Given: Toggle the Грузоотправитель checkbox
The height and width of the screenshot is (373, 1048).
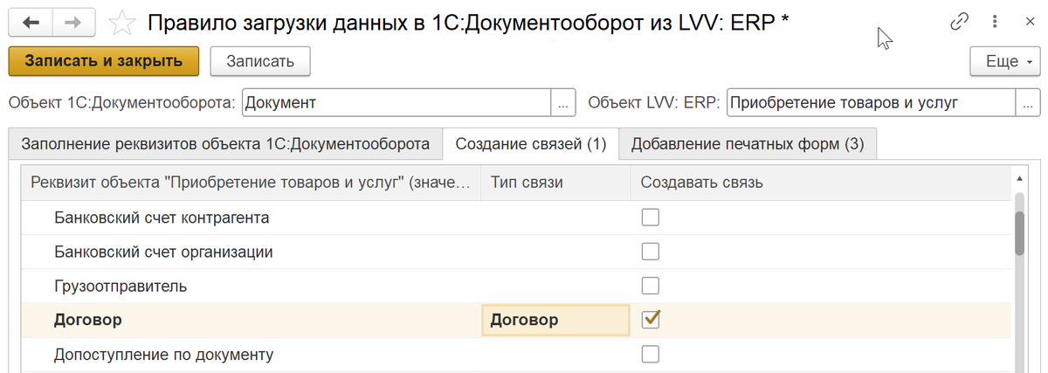Looking at the screenshot, I should pyautogui.click(x=651, y=286).
